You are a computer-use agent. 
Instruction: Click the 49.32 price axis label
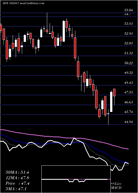(x=129, y=73)
